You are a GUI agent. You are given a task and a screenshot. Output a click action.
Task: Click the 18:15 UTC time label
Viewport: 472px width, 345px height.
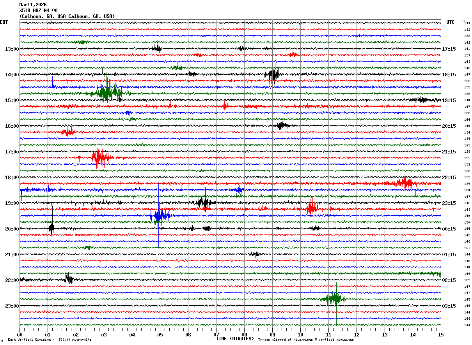(x=449, y=75)
